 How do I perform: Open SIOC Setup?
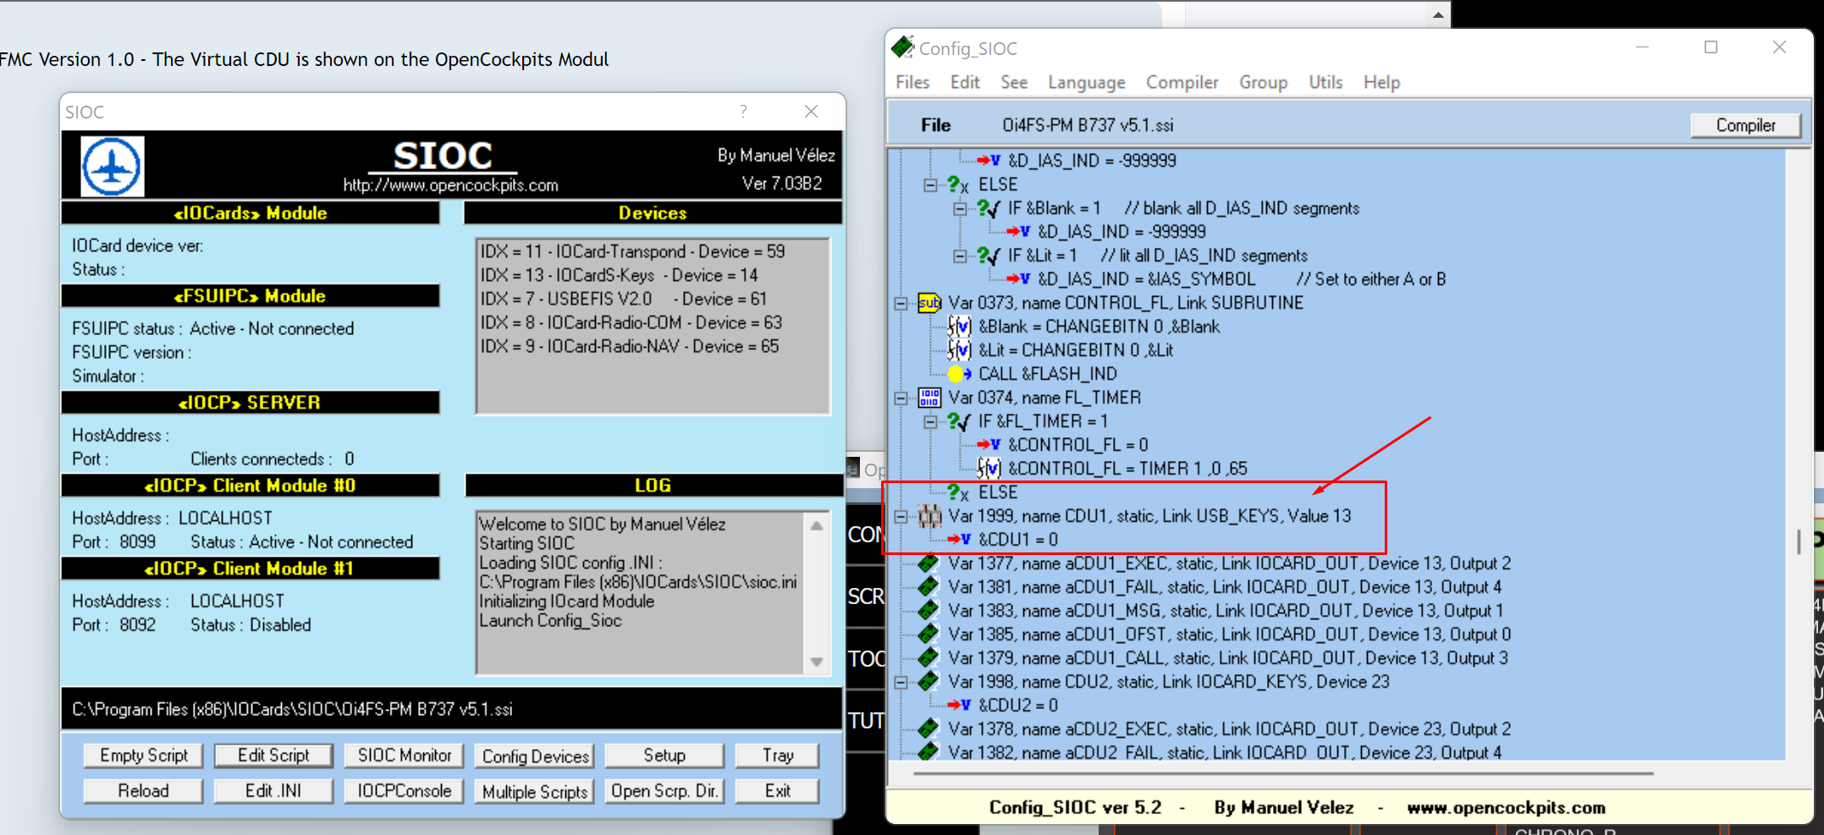pos(664,755)
